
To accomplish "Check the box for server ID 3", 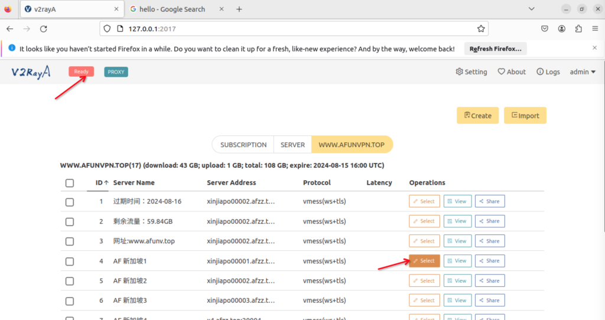I will pos(70,241).
